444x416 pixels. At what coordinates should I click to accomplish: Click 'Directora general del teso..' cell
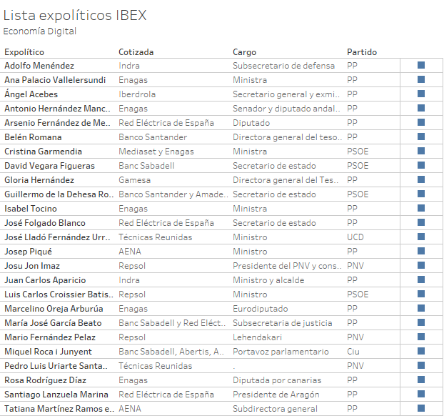(x=288, y=137)
